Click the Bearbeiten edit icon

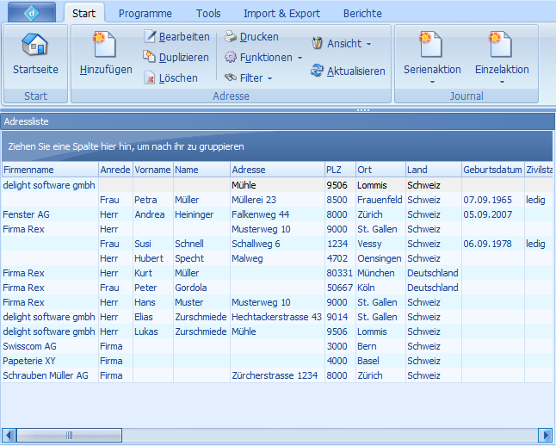pos(151,37)
